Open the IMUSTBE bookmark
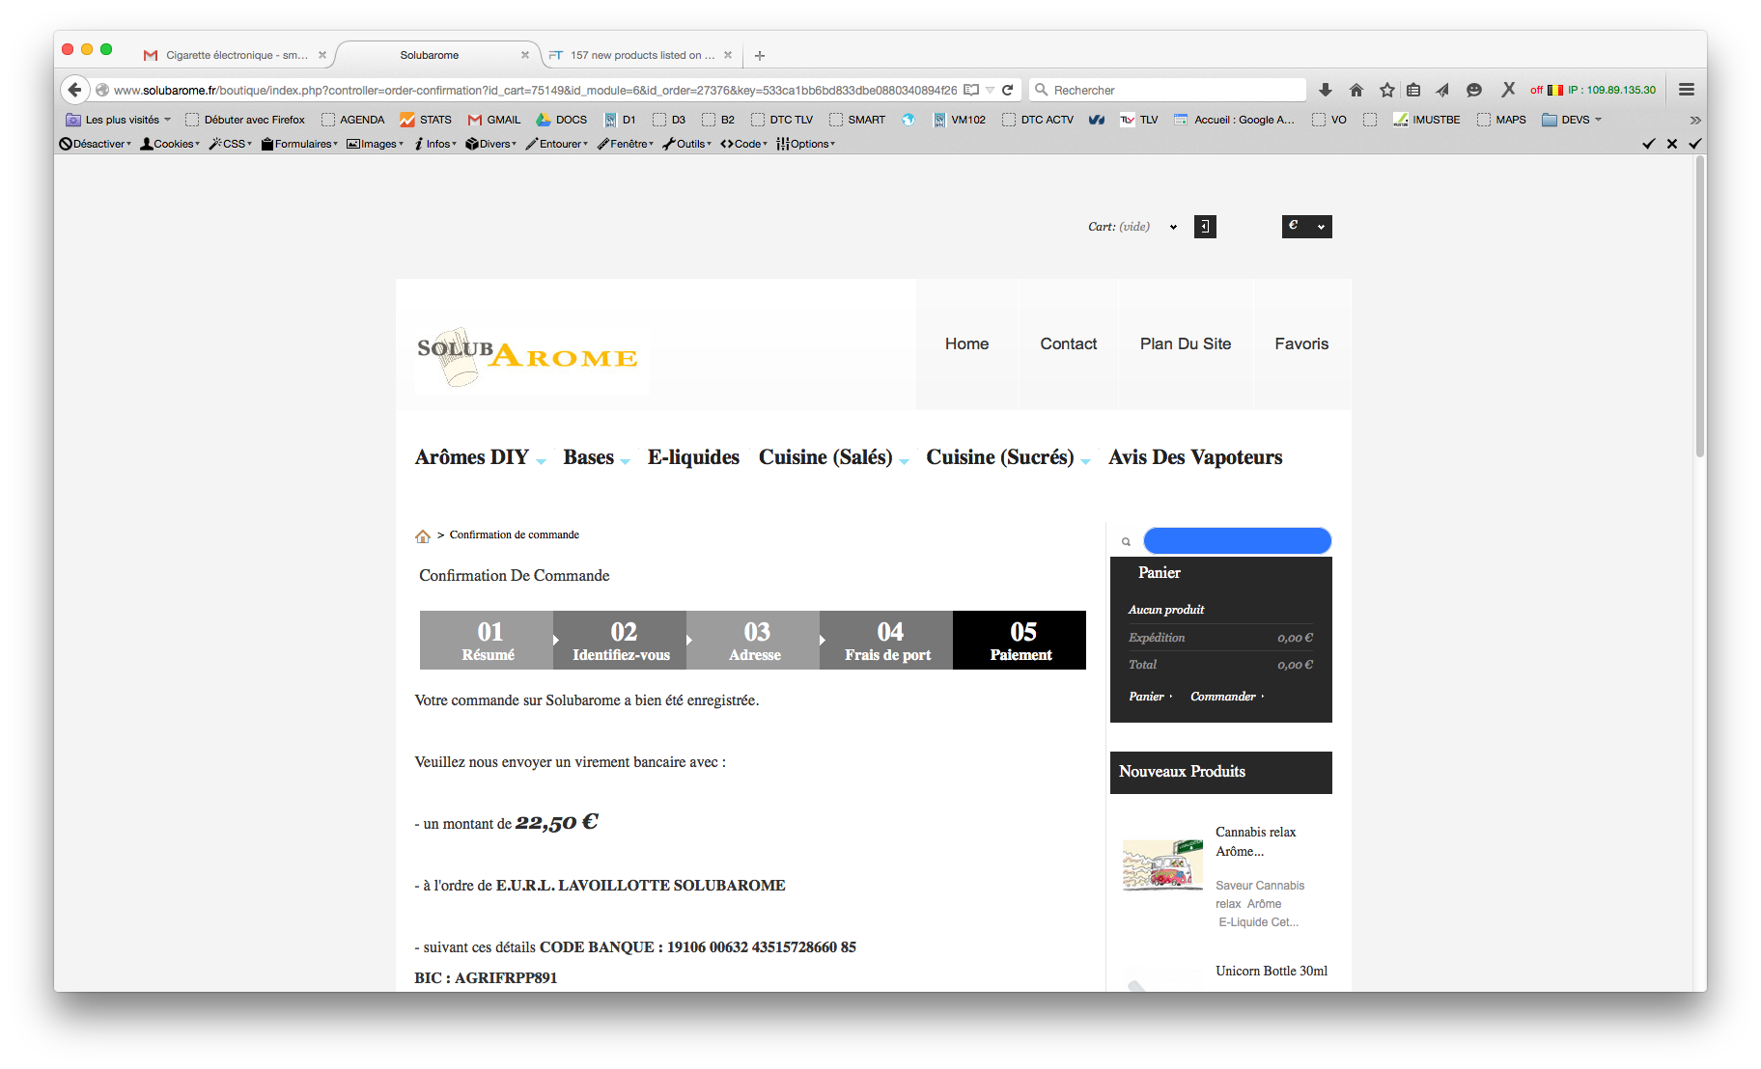 coord(1427,120)
